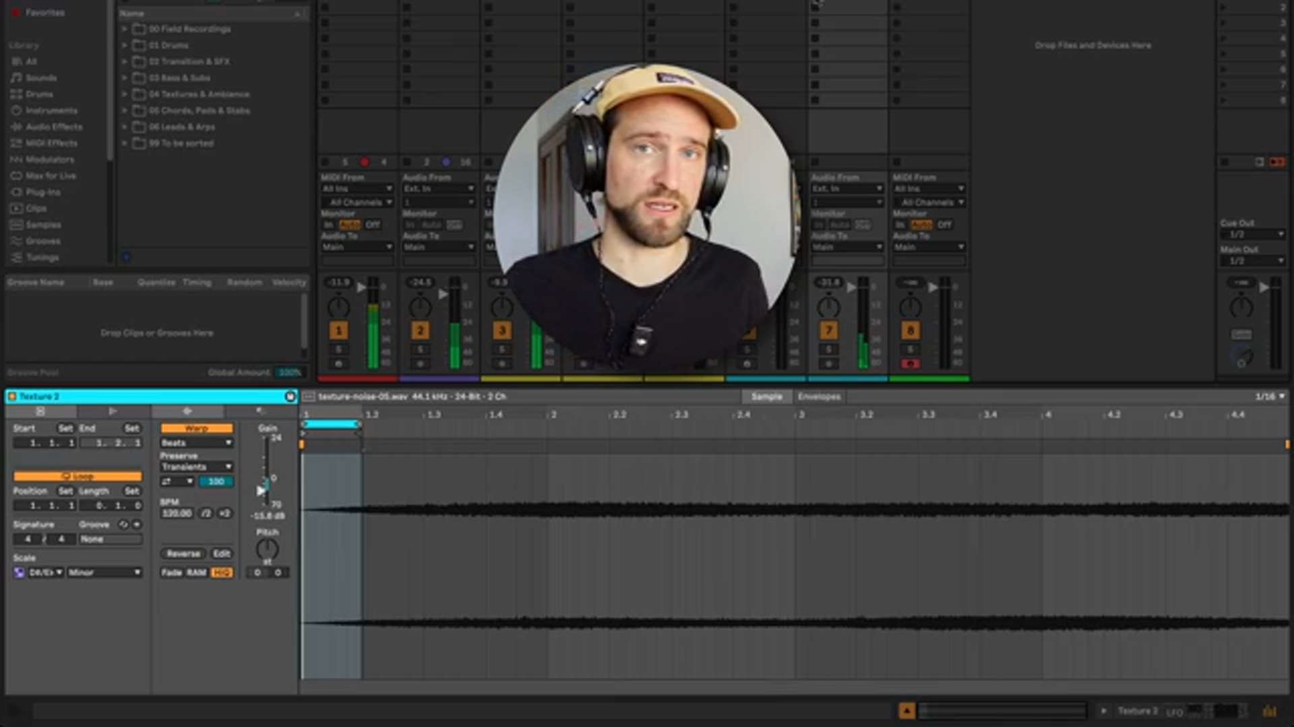Mute track 7 with its activator button
Screen dimensions: 1294x727
828,331
